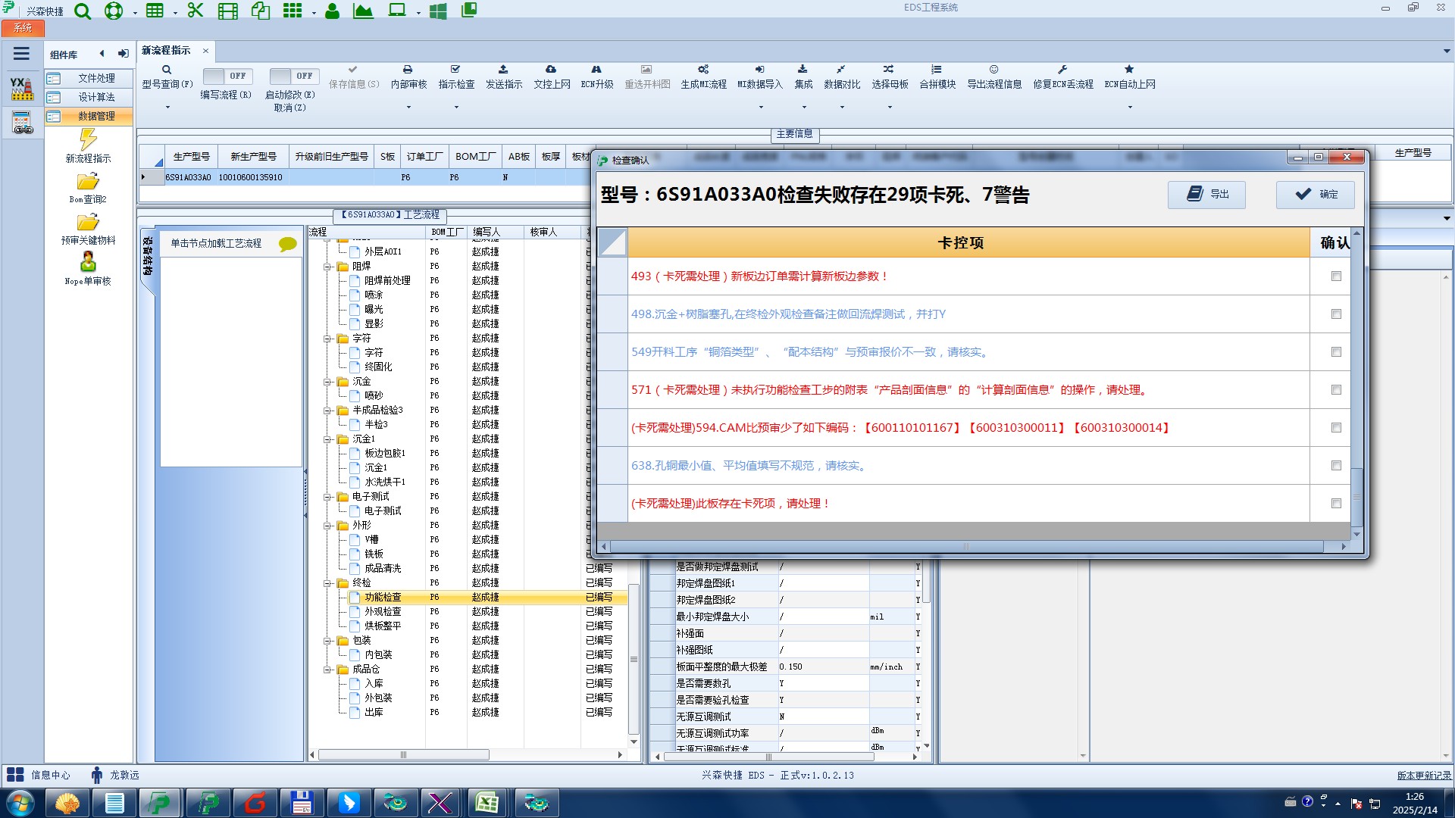The height and width of the screenshot is (818, 1455).
Task: Click the 导出 button in dialog
Action: (x=1206, y=195)
